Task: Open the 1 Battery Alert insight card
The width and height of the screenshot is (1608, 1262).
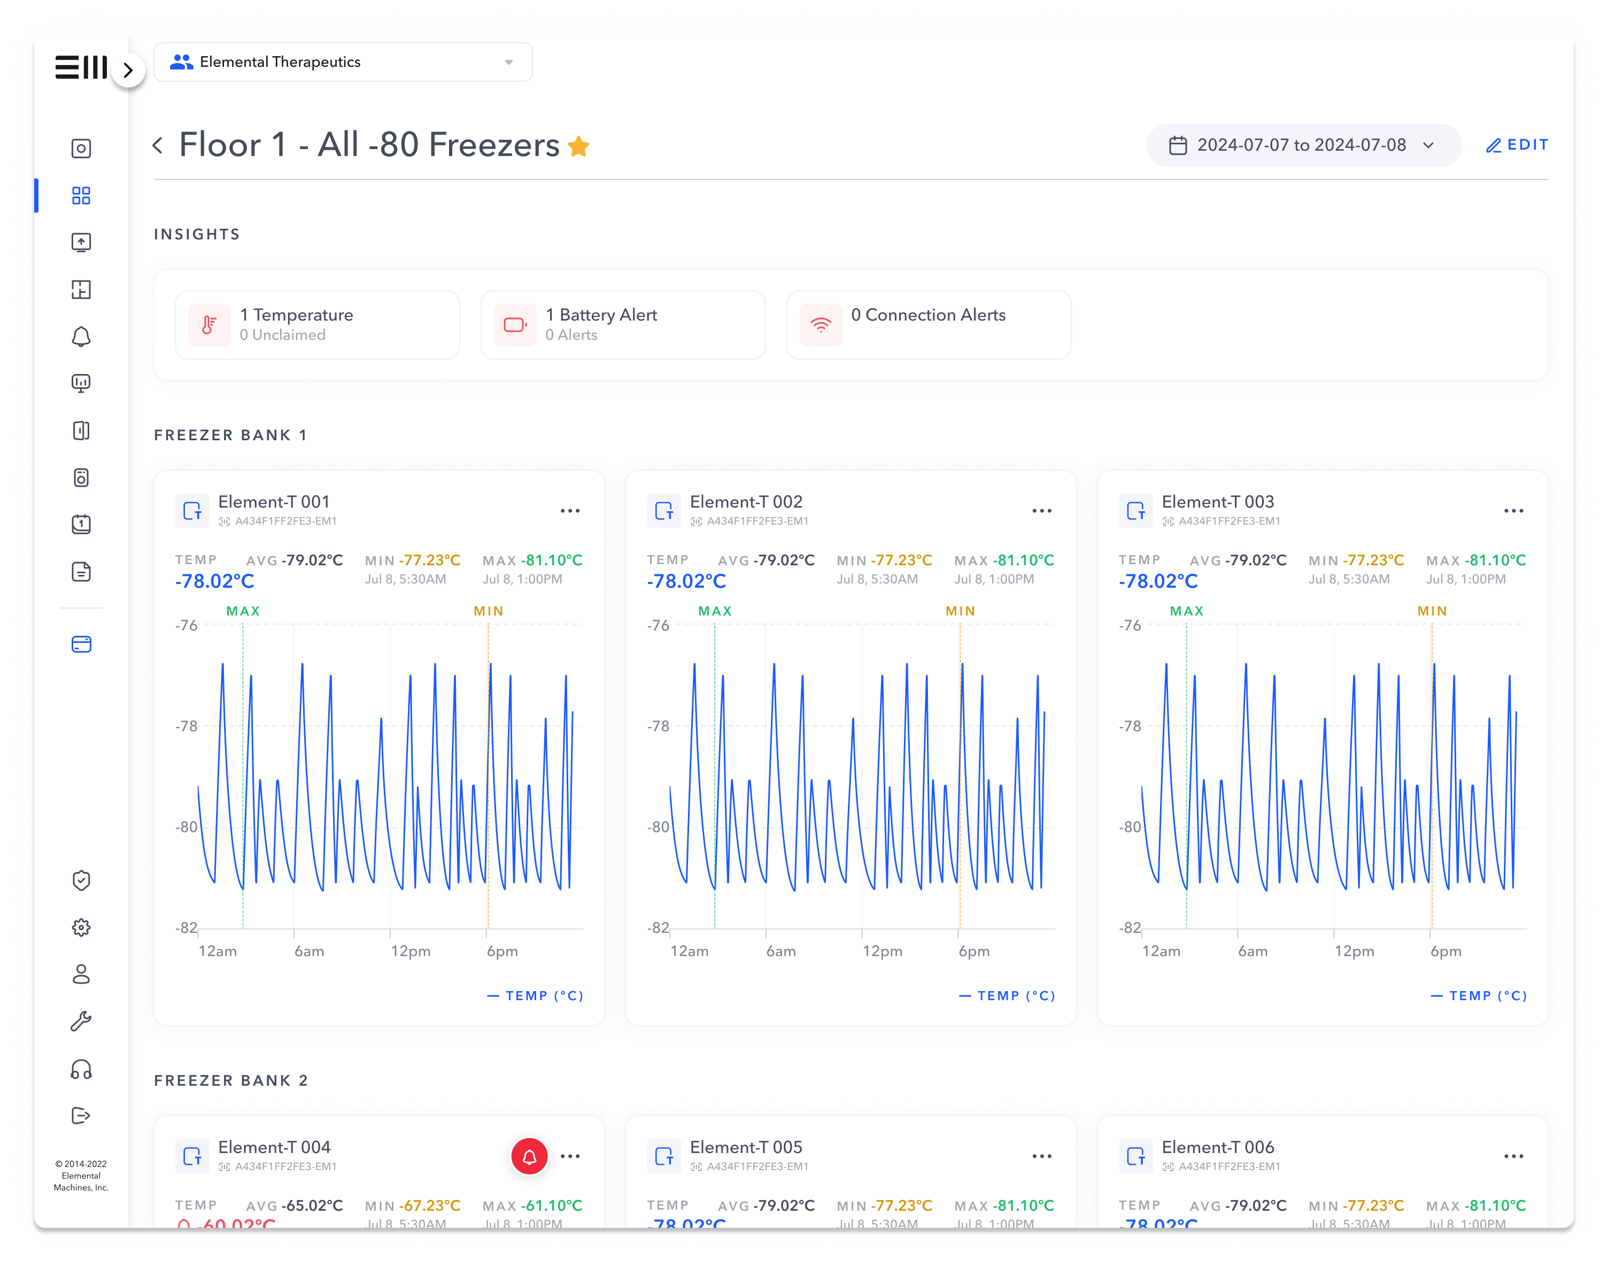Action: (x=622, y=324)
